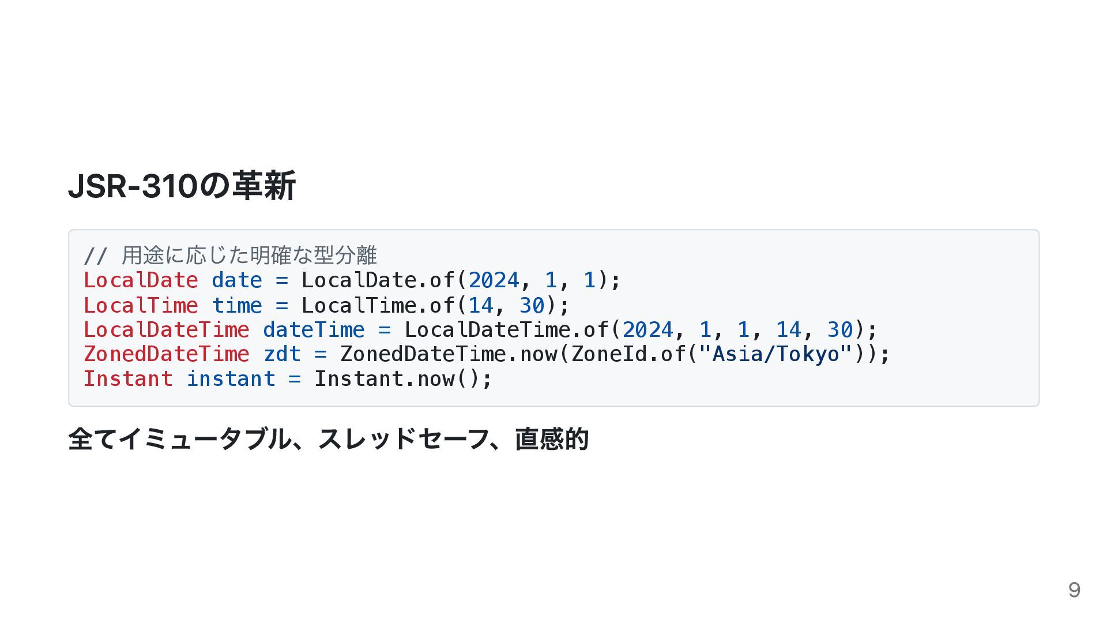Click the number 2024 in LocalDate line
The width and height of the screenshot is (1107, 623).
click(494, 280)
